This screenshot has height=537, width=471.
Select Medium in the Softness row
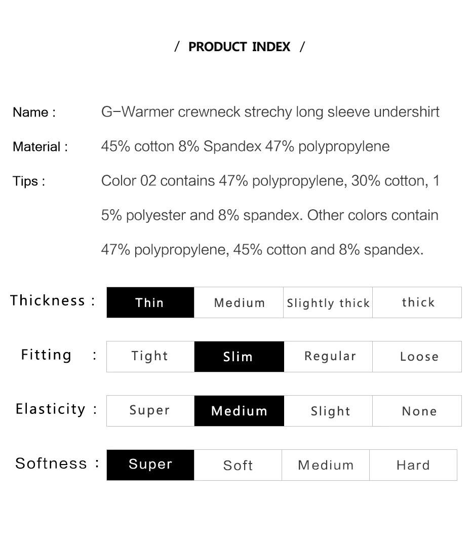click(326, 465)
